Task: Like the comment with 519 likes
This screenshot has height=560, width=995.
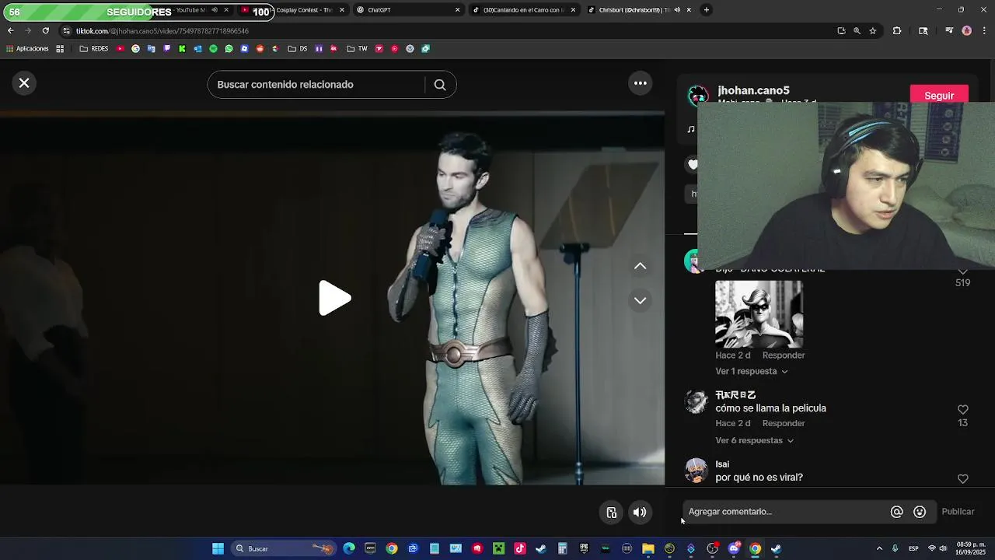Action: 962,271
